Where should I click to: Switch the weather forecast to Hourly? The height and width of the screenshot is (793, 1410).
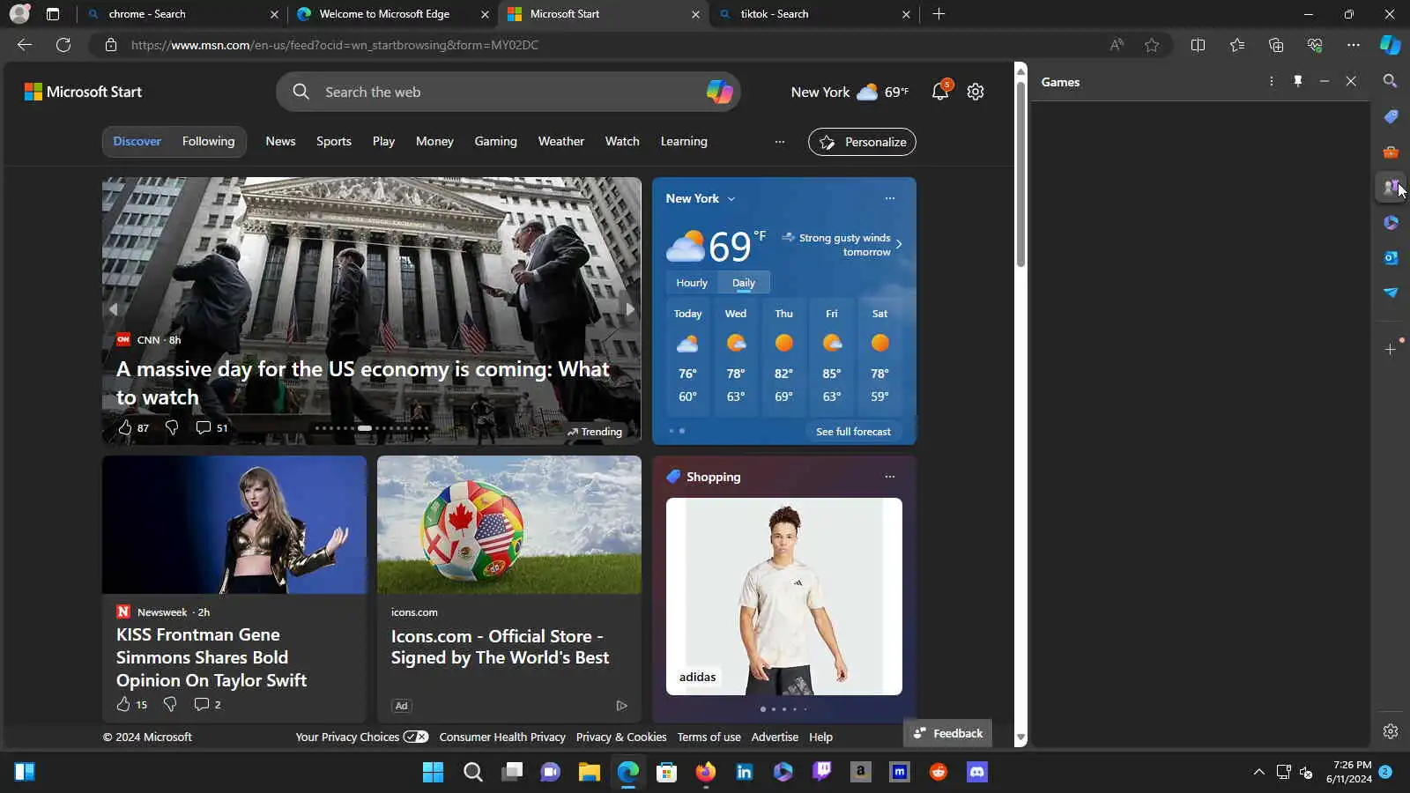pyautogui.click(x=692, y=283)
